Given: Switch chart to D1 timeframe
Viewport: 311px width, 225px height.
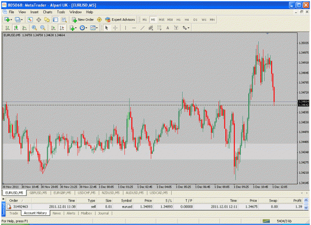Looking at the screenshot, I should pos(196,19).
